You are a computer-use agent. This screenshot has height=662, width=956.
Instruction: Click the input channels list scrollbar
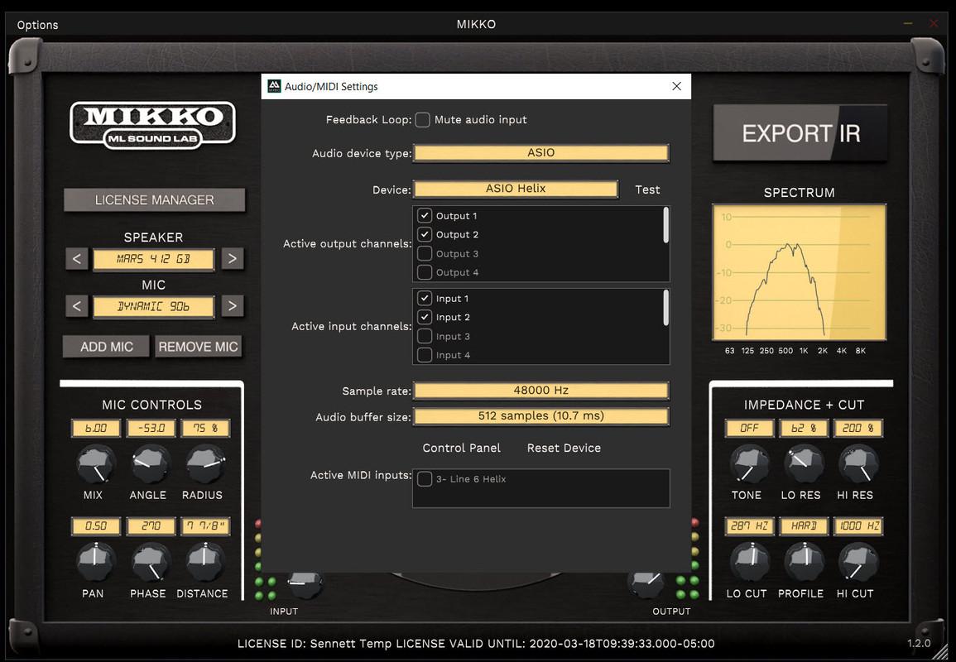tap(665, 308)
